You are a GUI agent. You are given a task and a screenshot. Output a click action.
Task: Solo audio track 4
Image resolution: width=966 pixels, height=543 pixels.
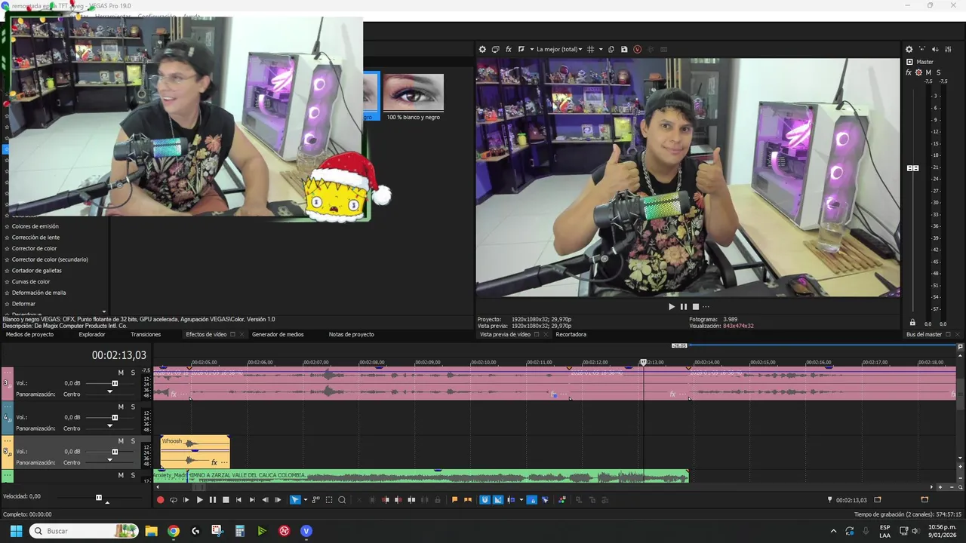pyautogui.click(x=133, y=407)
